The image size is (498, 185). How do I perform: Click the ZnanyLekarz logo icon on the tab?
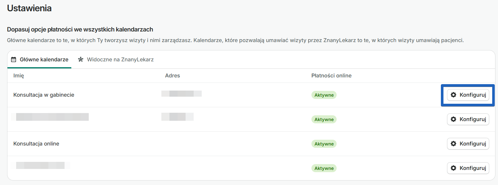pos(81,59)
